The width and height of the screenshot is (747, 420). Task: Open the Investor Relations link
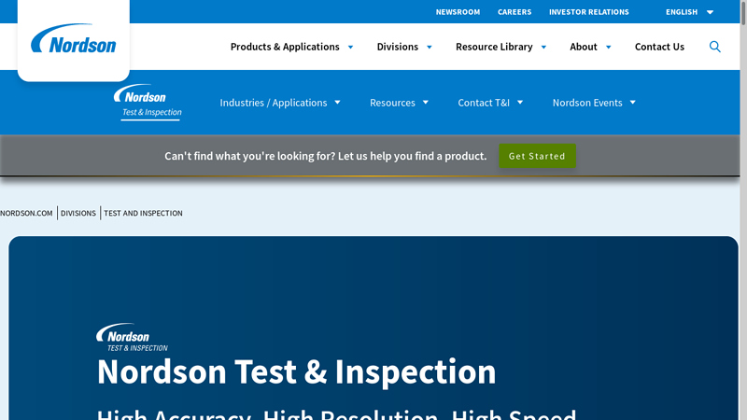tap(589, 12)
